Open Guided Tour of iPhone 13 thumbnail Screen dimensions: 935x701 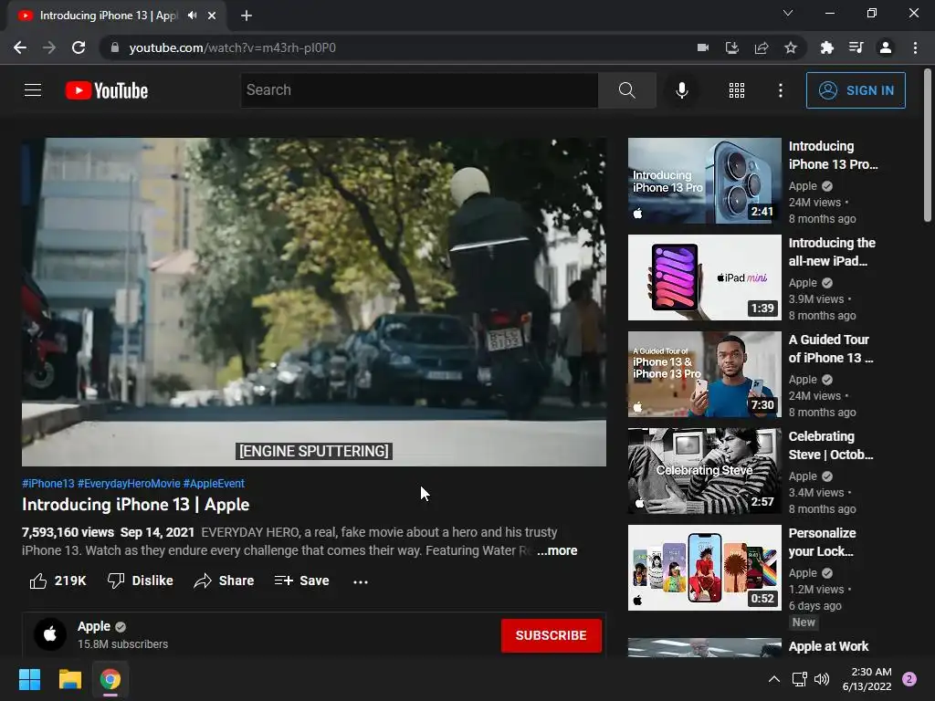click(704, 373)
